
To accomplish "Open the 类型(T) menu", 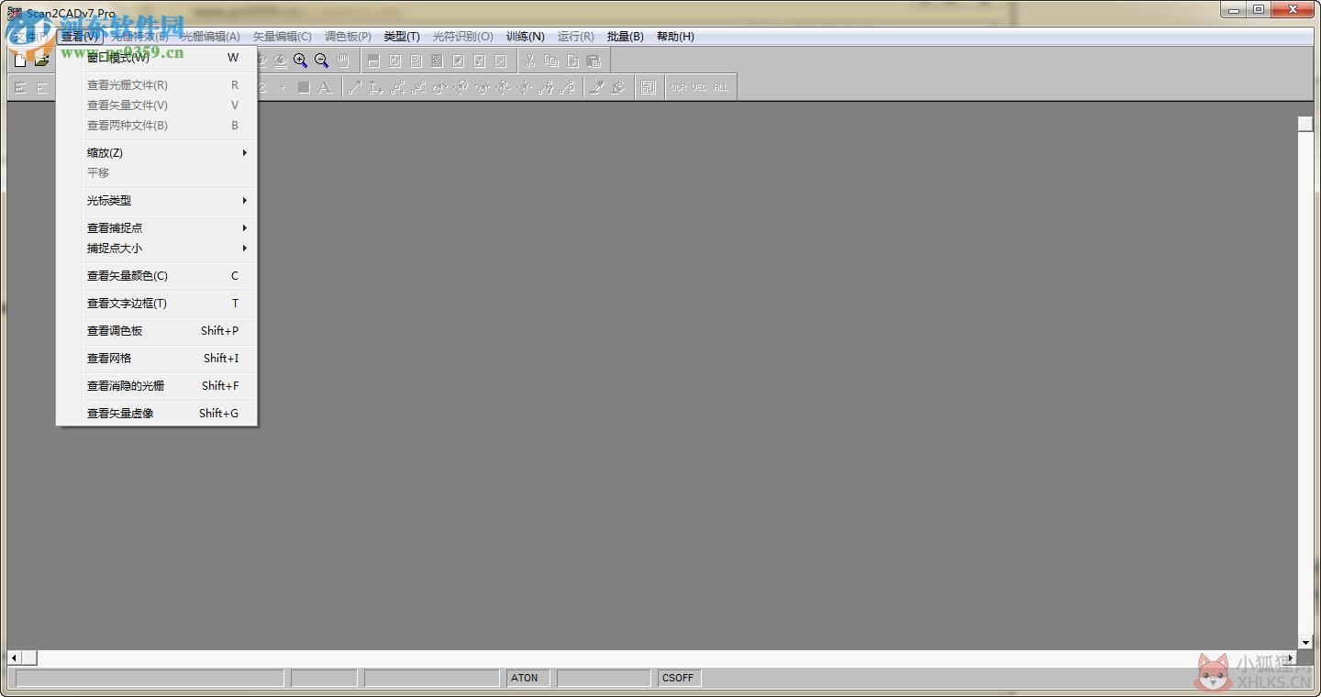I will pos(402,37).
